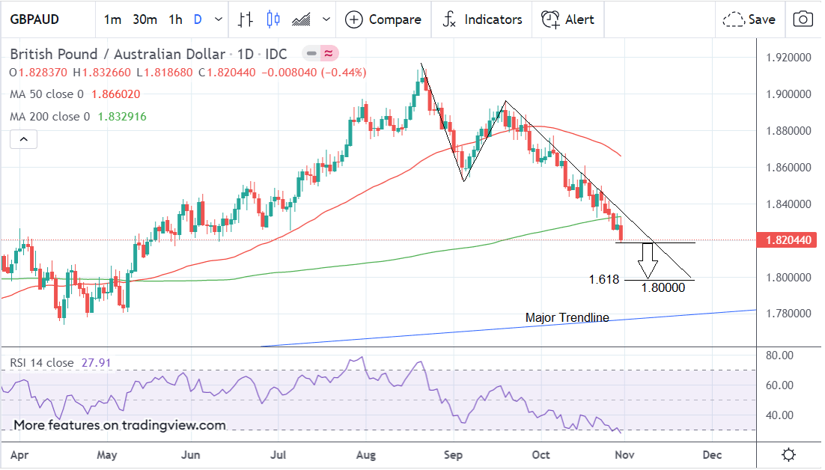
Task: Collapse the indicator legend with the chevron
Action: click(23, 140)
